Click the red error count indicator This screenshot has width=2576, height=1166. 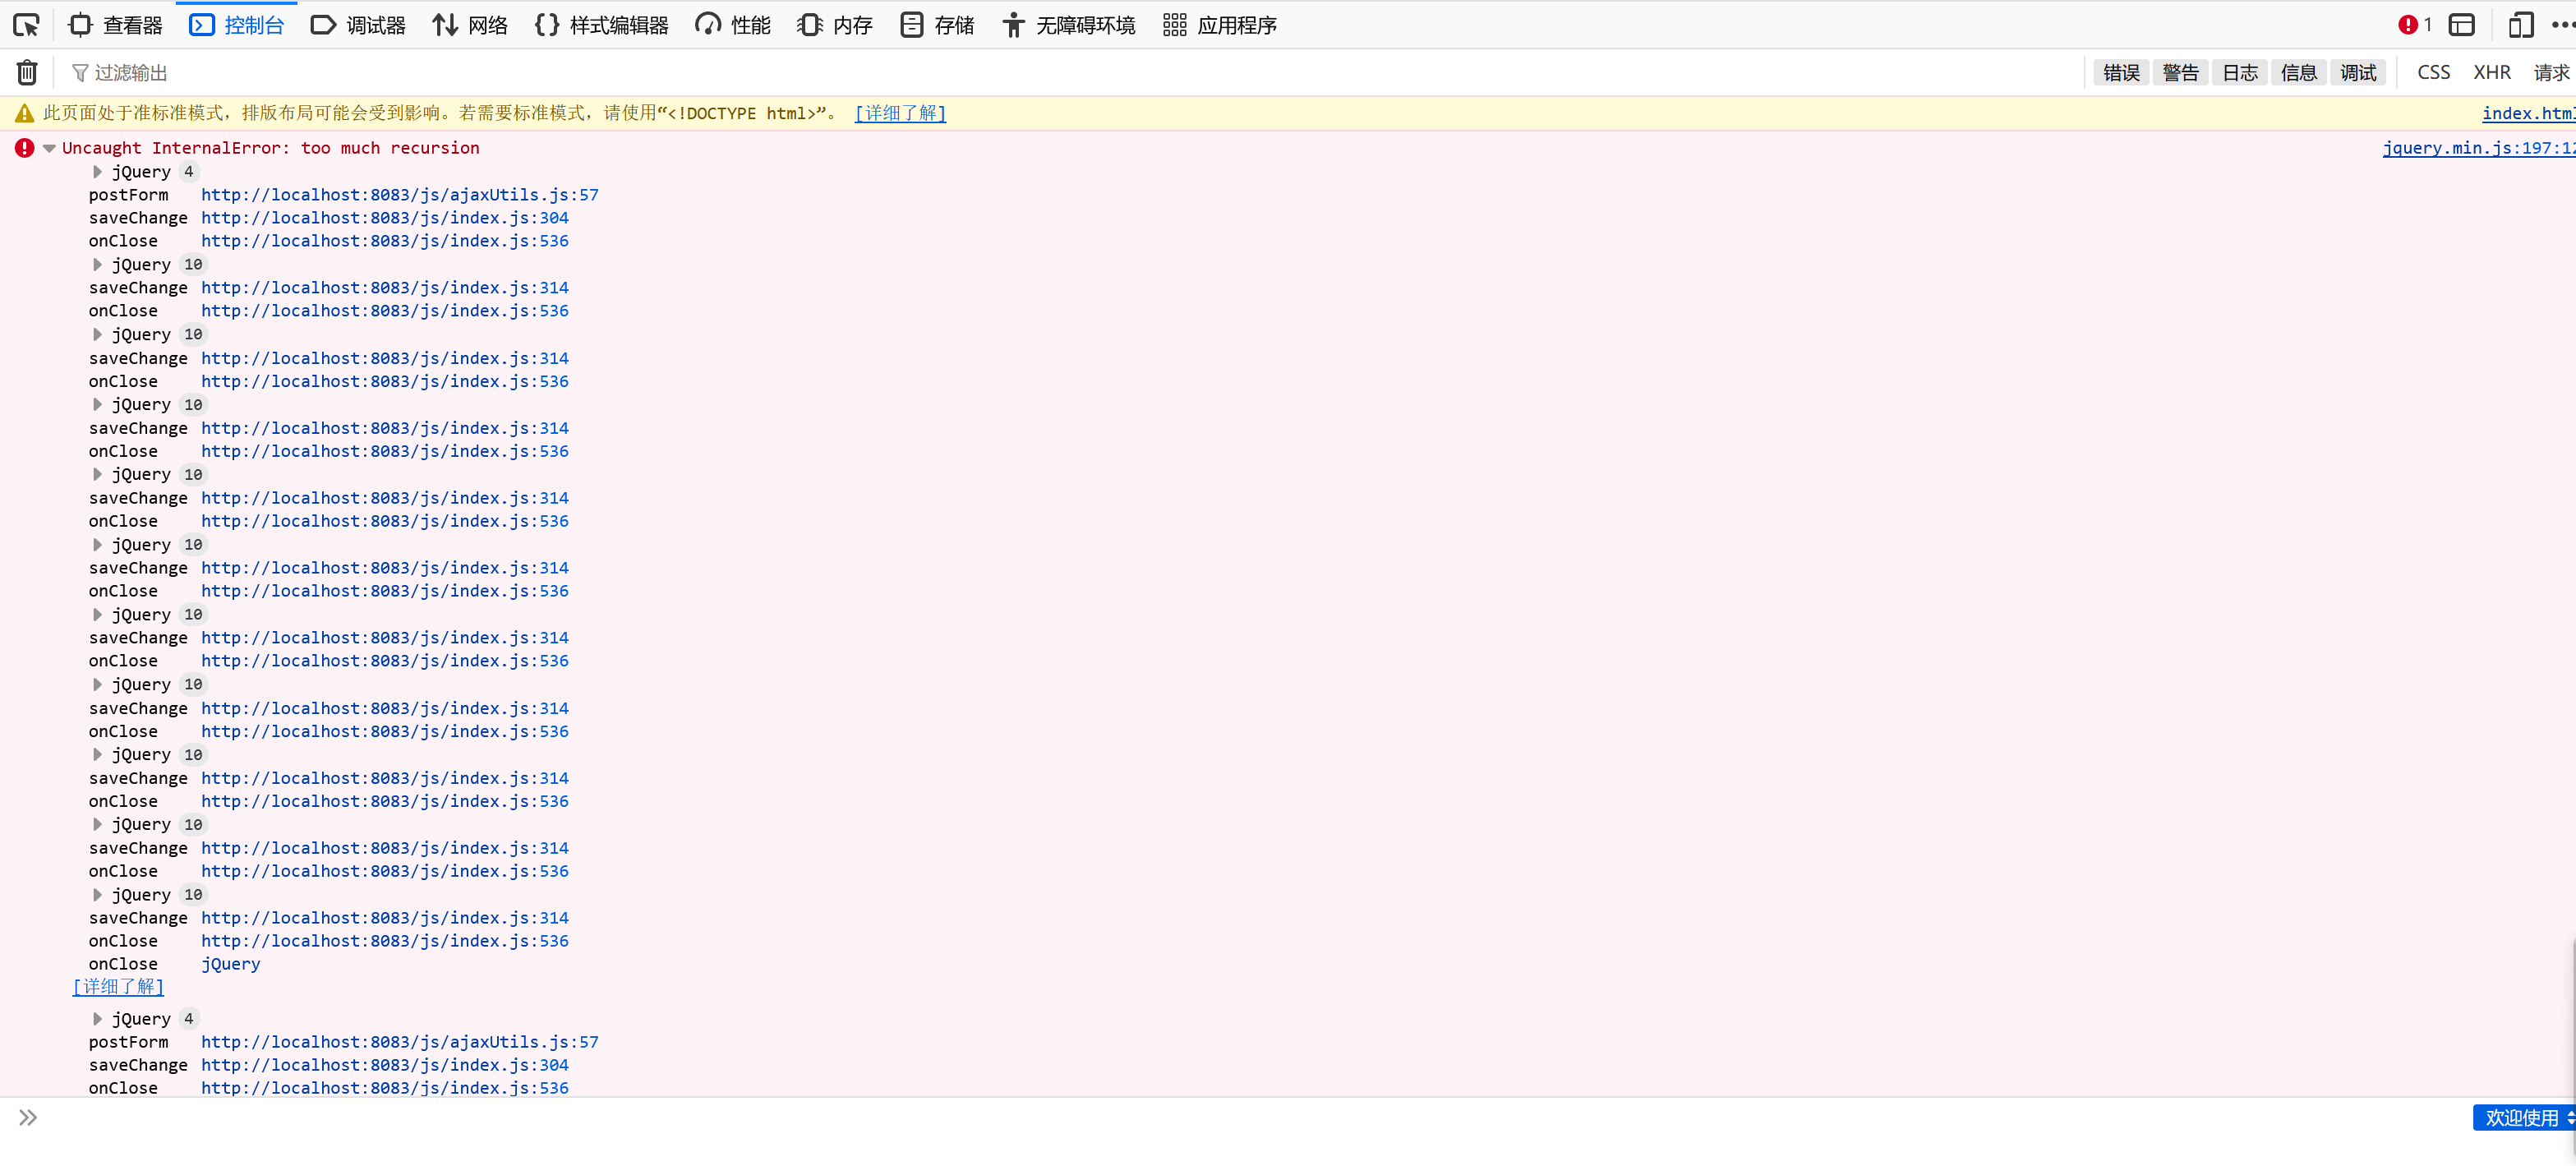2414,25
